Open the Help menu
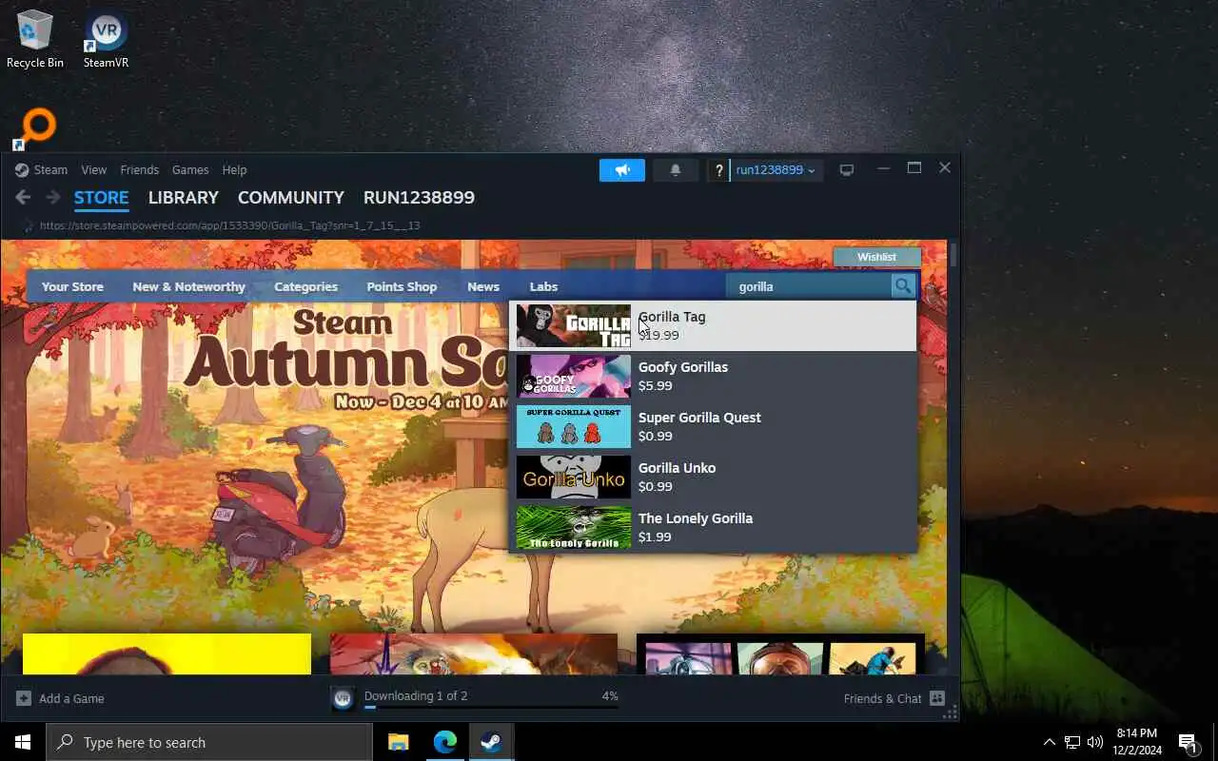1218x761 pixels. (234, 169)
